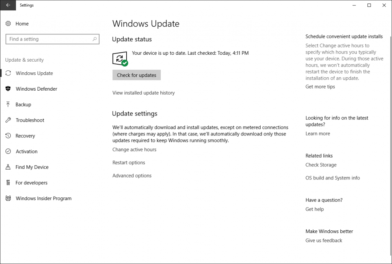Click the magnifier icon in the search box

pyautogui.click(x=95, y=39)
